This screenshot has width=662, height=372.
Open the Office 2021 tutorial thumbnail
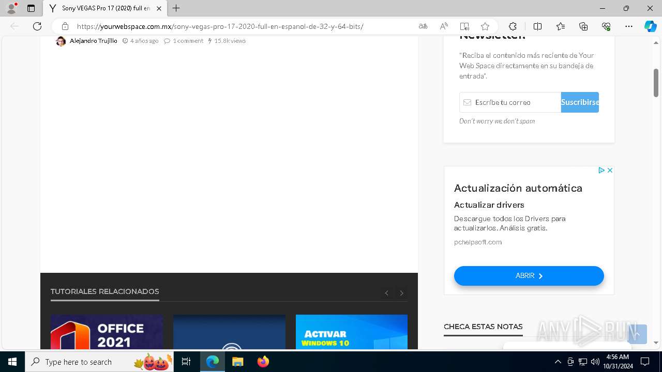pos(107,332)
